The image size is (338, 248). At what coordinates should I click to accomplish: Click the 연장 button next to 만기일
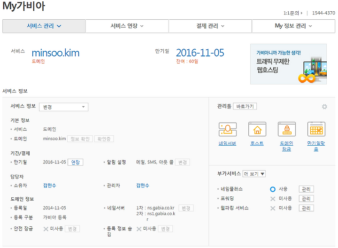coord(76,162)
